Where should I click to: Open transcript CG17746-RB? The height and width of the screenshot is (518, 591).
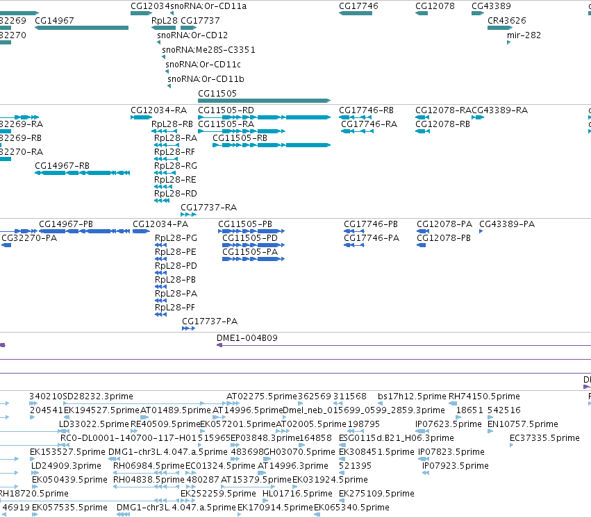(x=367, y=110)
